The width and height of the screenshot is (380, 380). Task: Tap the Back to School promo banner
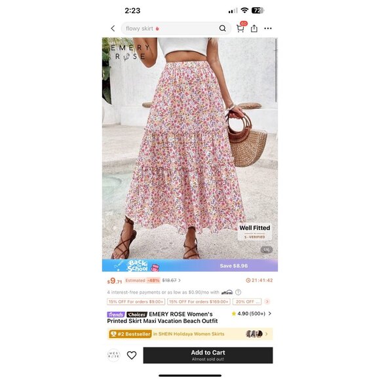tap(190, 265)
